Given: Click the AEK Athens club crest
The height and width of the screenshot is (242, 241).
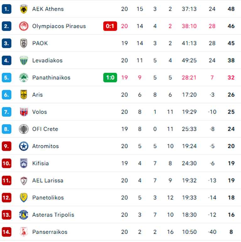Looking at the screenshot, I should (24, 9).
